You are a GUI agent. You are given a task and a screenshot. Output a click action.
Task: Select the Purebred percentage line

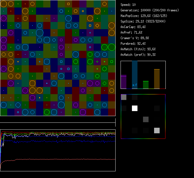click(133, 44)
